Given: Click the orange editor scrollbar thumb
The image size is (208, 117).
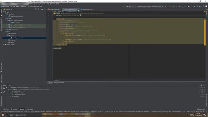Looking at the screenshot, I should (x=205, y=32).
